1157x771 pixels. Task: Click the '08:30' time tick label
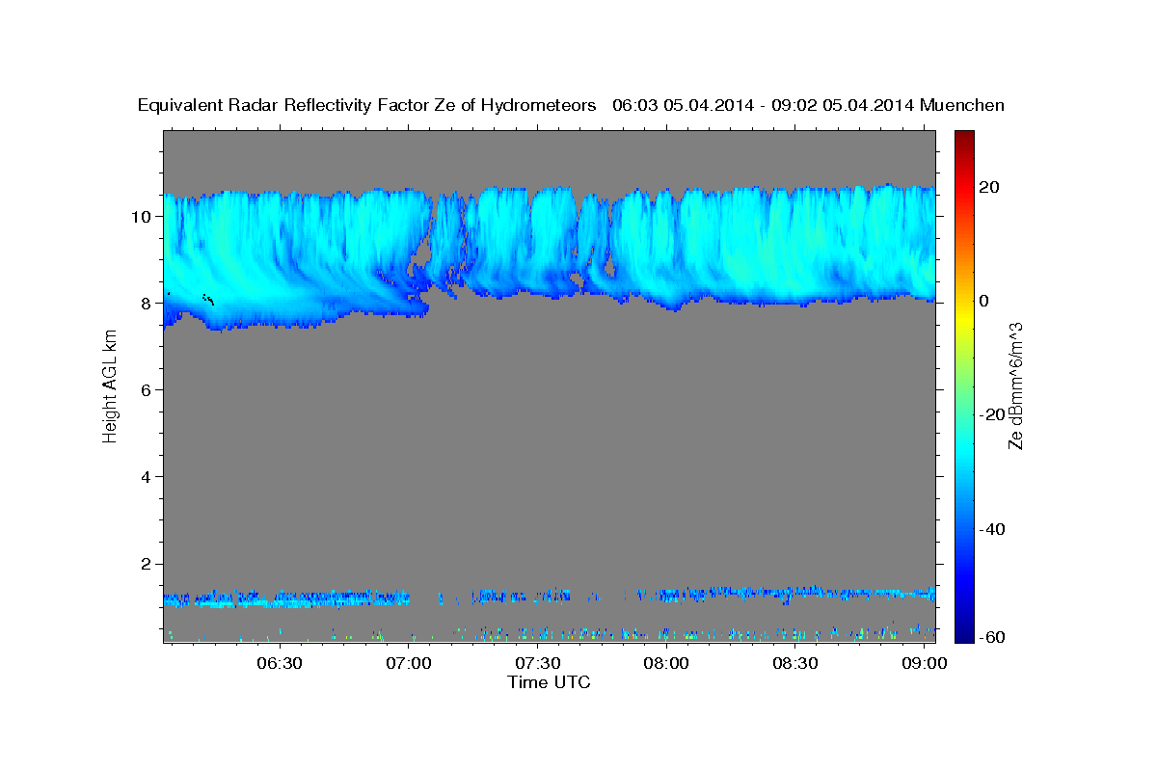(x=795, y=664)
